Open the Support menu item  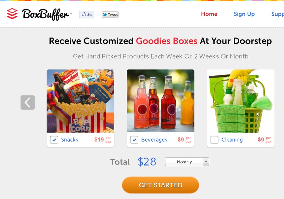[278, 14]
